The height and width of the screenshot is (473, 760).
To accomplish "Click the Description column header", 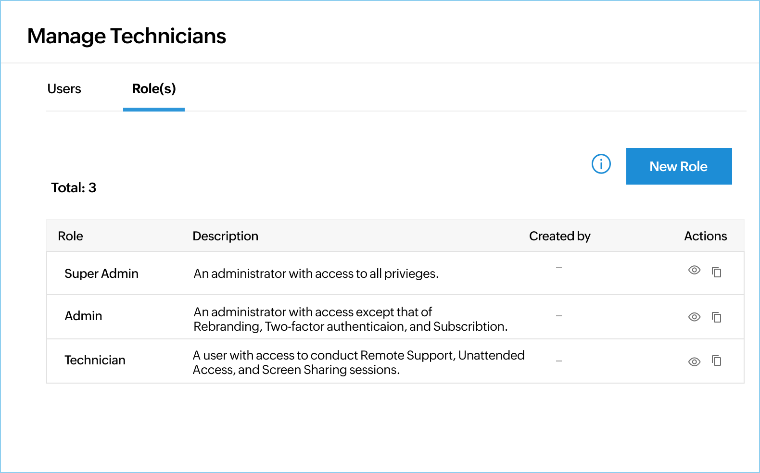I will [x=226, y=236].
